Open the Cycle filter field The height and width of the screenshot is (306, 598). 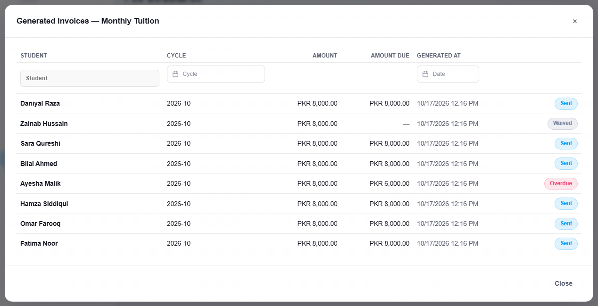point(216,74)
